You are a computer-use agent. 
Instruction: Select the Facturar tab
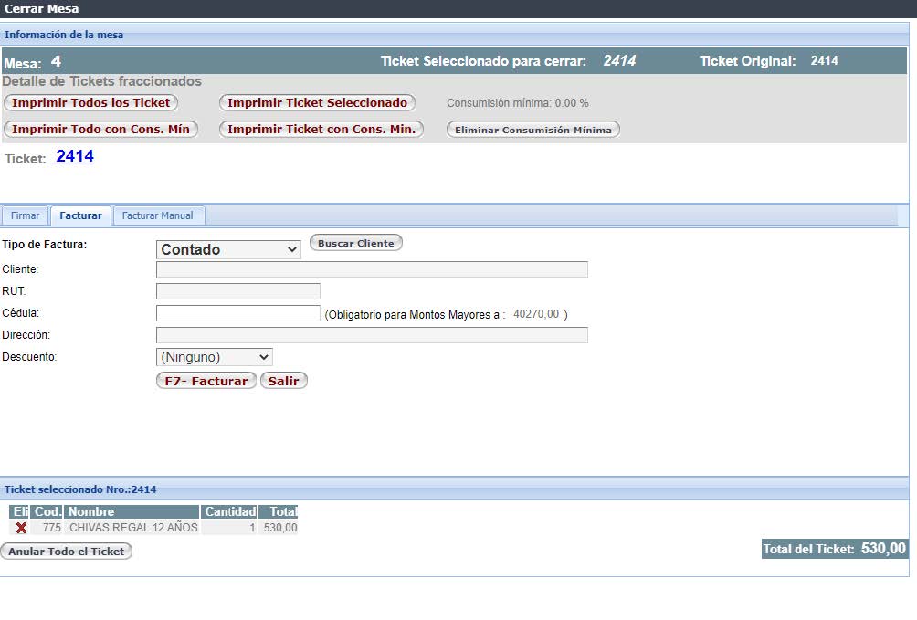point(81,215)
